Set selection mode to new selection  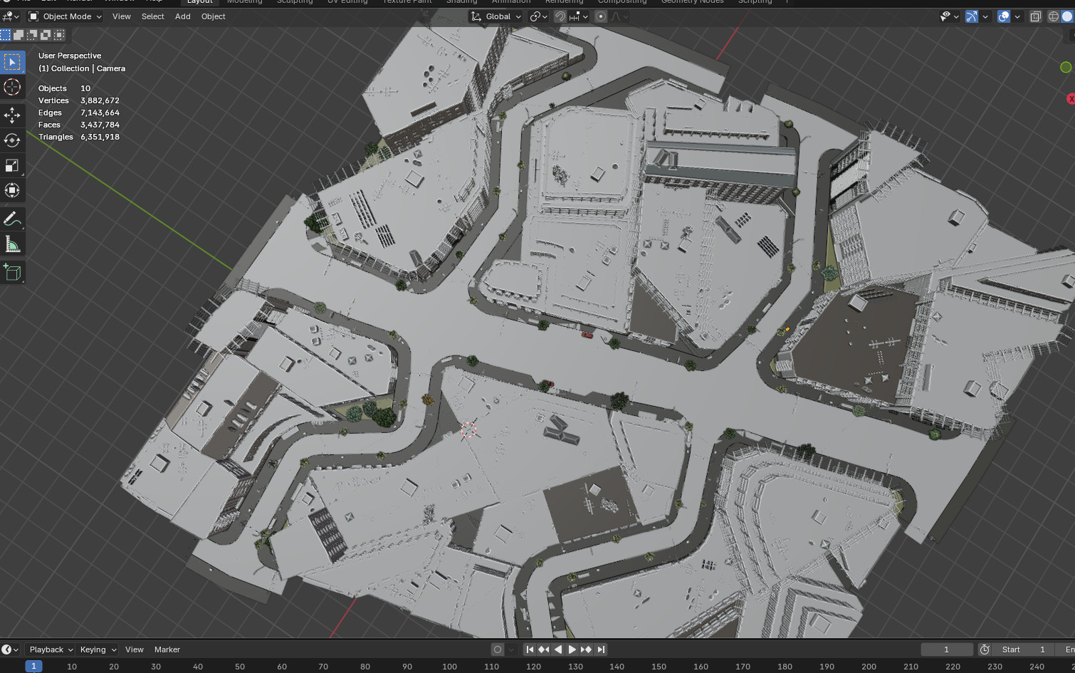pyautogui.click(x=6, y=34)
